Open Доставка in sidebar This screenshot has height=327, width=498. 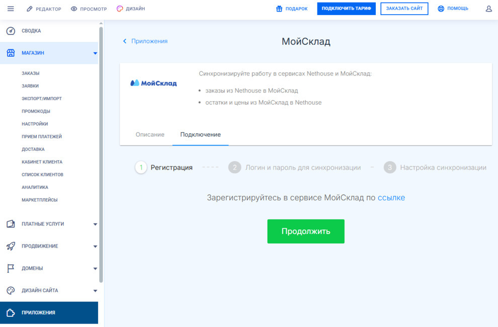[33, 149]
